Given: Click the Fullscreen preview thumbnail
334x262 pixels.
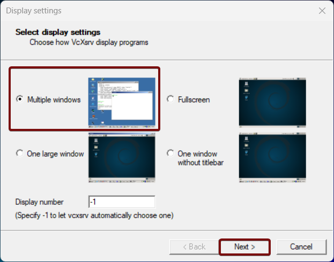Looking at the screenshot, I should pyautogui.click(x=272, y=103).
